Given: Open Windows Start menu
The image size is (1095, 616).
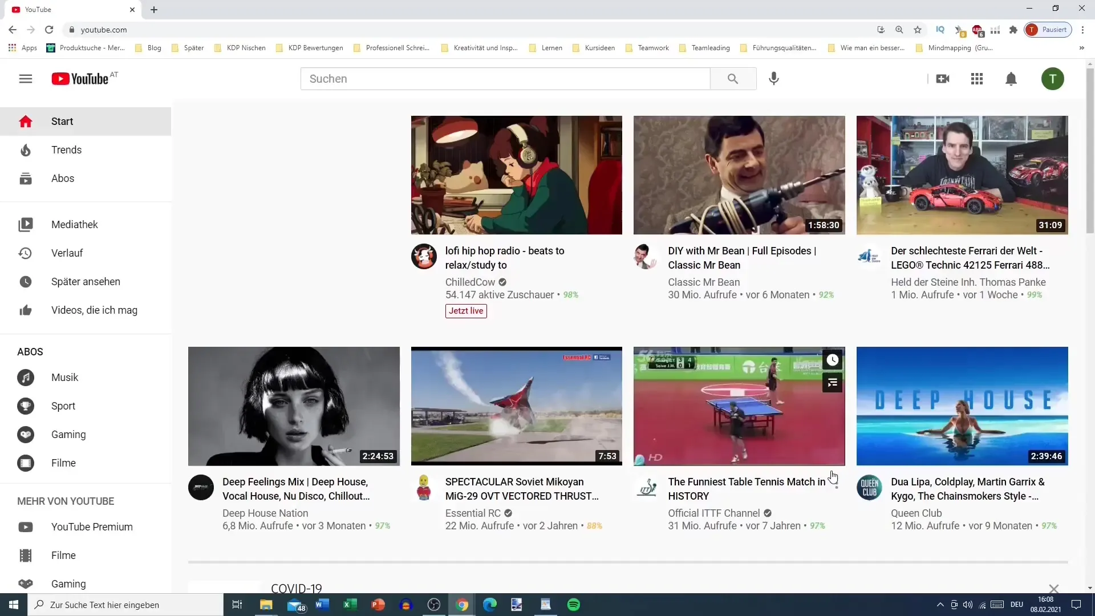Looking at the screenshot, I should (x=14, y=605).
